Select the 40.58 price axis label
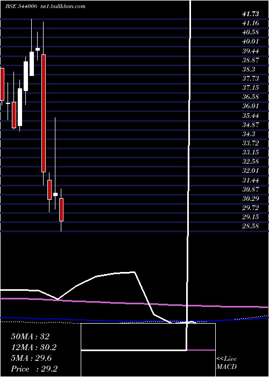 [251, 32]
